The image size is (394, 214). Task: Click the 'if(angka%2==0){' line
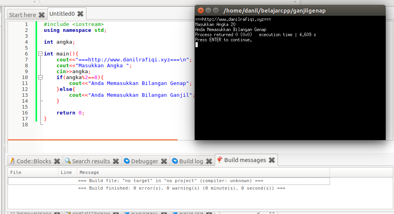[80, 77]
